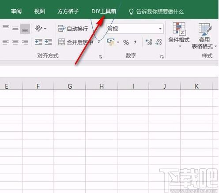Viewport: 219px width, 193px height.
Task: Apply center horizontal text alignment
Action: pyautogui.click(x=15, y=42)
